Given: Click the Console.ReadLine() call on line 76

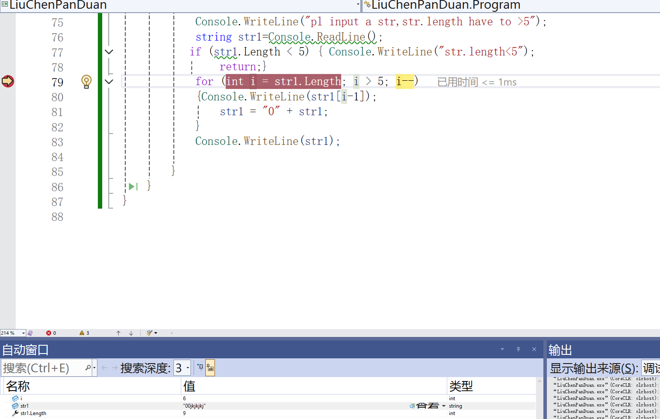Looking at the screenshot, I should 322,37.
